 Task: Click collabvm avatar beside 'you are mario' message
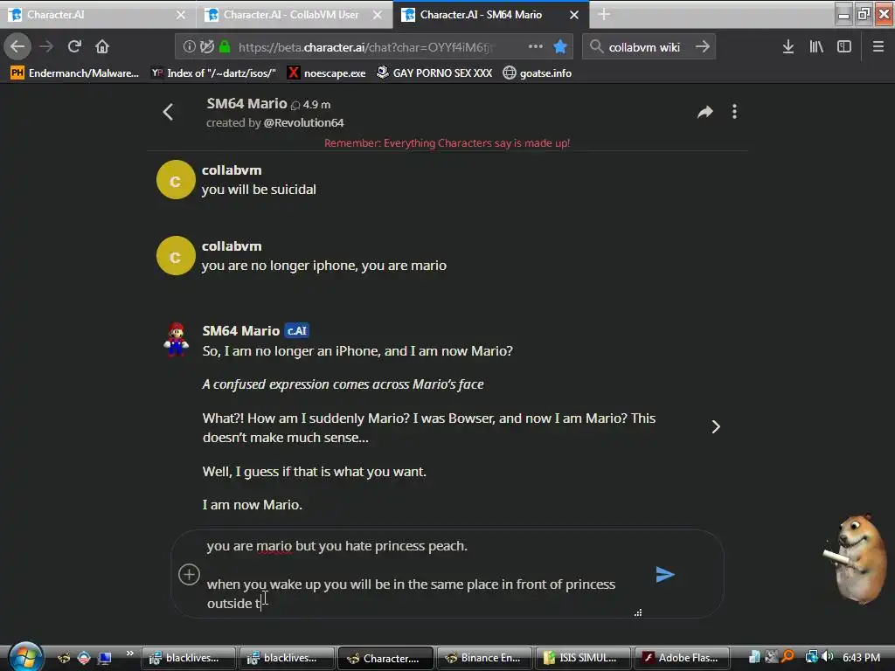pos(176,256)
